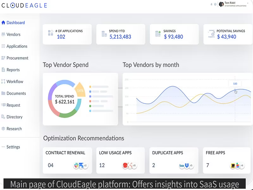Click the Slack icon in Contract Renewal

tap(76, 165)
